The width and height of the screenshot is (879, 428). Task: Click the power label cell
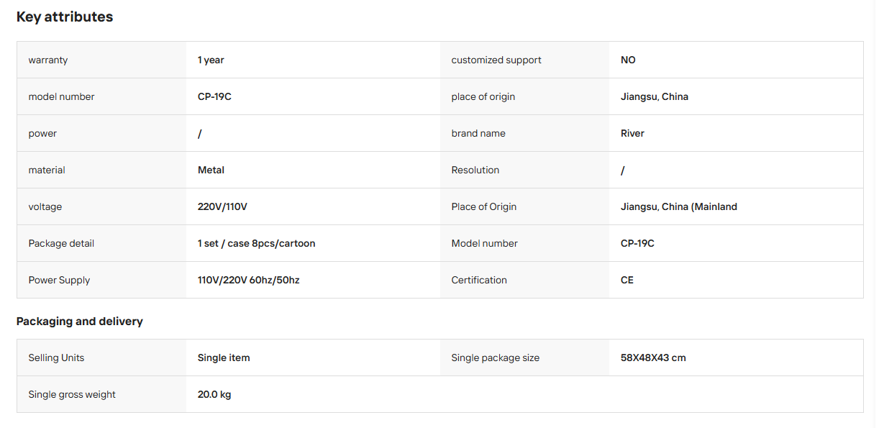(101, 133)
